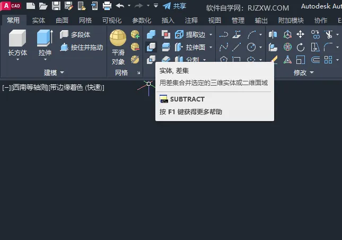Image resolution: width=342 pixels, height=240 pixels.
Task: Choose the Presspull (按住并拖动) tool
Action: tap(82, 48)
